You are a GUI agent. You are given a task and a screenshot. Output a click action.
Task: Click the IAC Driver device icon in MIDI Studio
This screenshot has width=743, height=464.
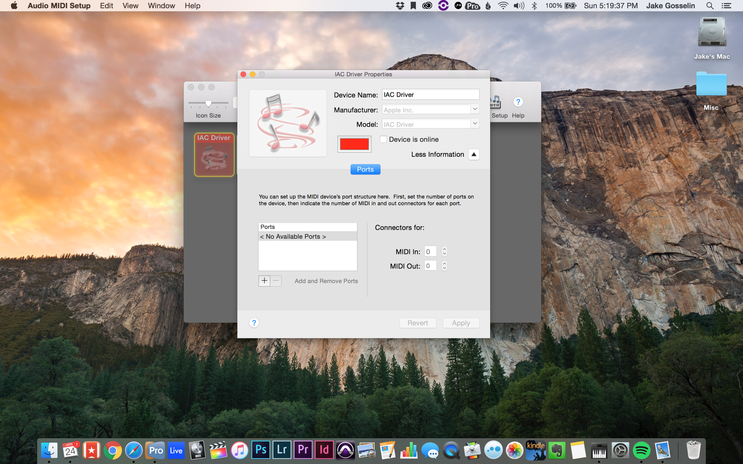pos(214,155)
